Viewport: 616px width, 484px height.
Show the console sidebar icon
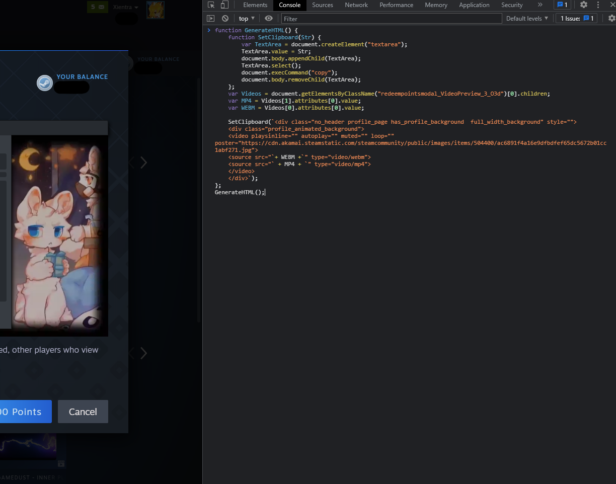pos(211,18)
